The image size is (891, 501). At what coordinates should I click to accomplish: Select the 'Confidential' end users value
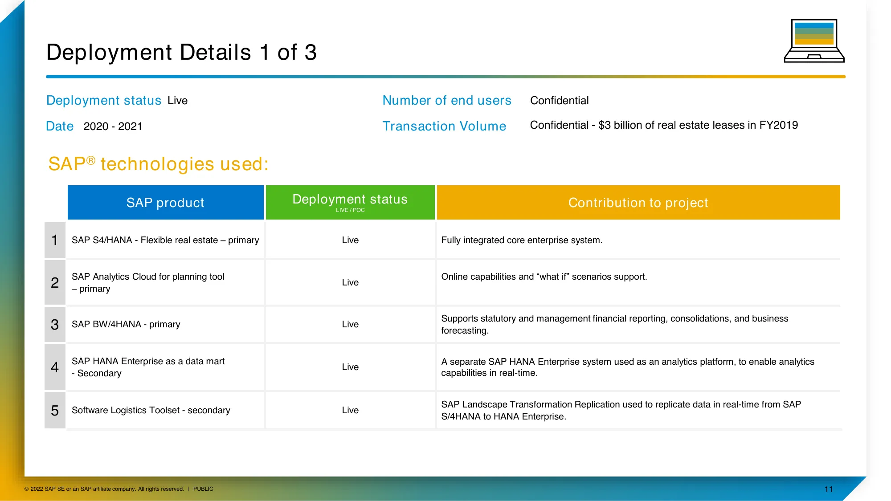(x=559, y=101)
